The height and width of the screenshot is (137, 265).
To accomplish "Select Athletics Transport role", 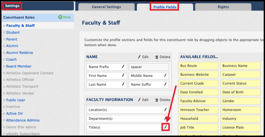I will (22, 86).
